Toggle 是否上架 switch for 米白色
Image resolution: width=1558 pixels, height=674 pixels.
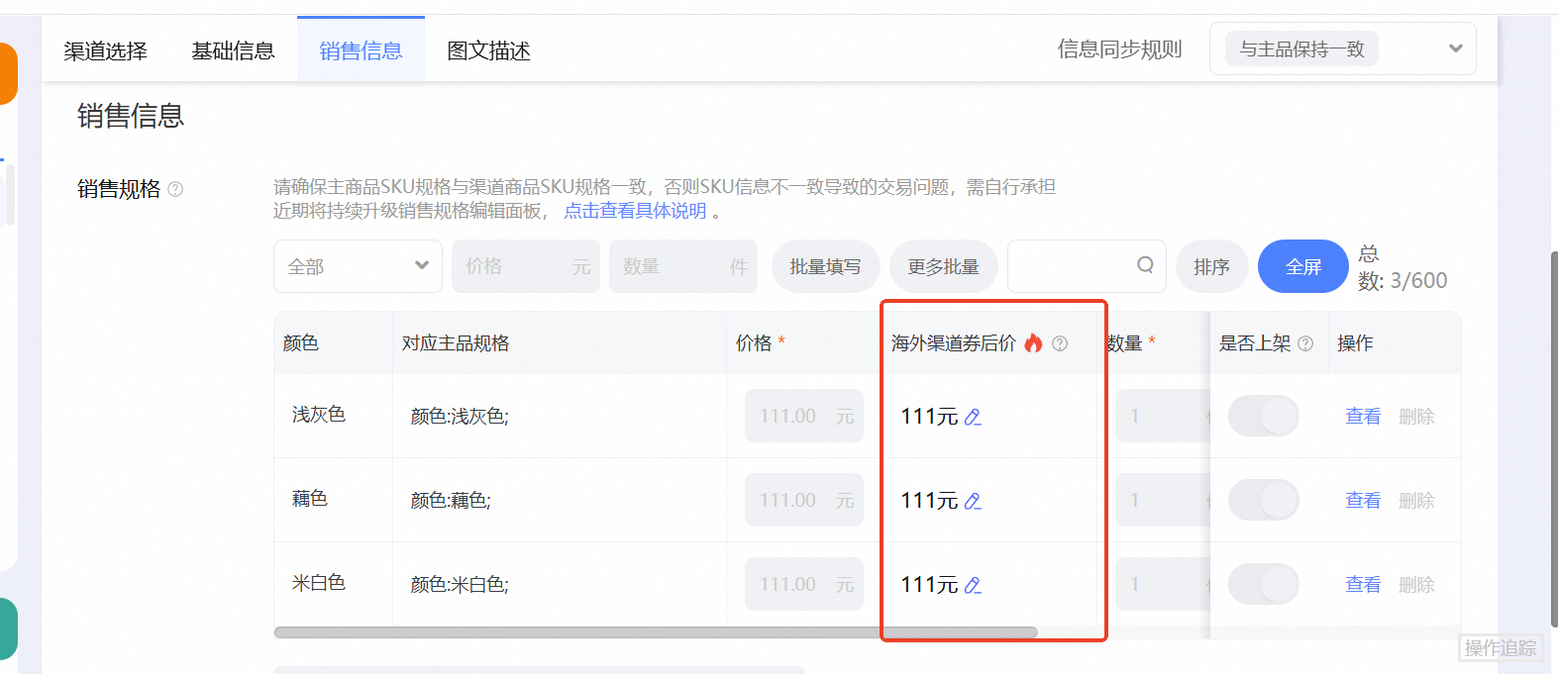pos(1264,585)
